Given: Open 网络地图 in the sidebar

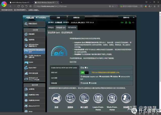Looking at the screenshot, I should (34, 34).
